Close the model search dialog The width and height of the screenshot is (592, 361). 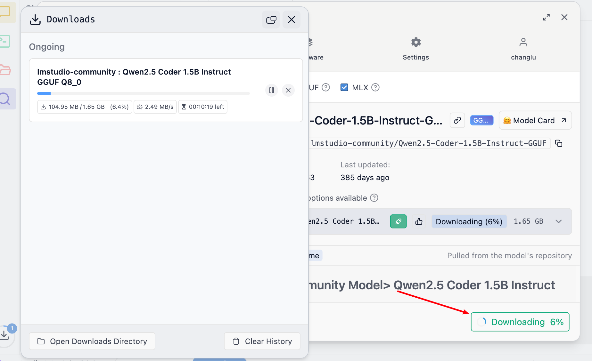pos(564,17)
